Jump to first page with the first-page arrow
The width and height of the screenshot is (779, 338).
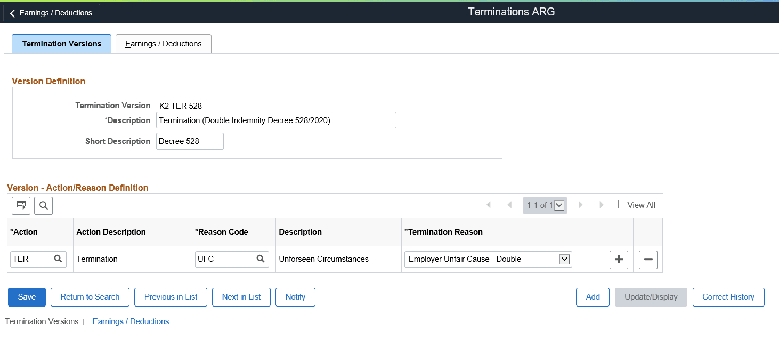click(x=488, y=205)
